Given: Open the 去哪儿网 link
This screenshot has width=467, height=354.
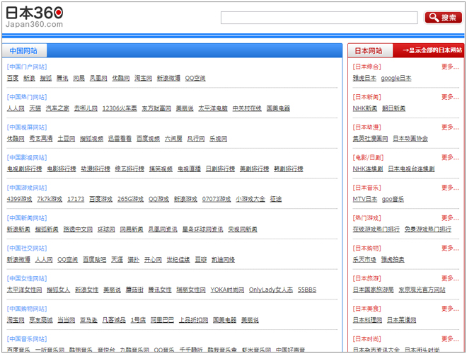Looking at the screenshot, I should click(86, 108).
